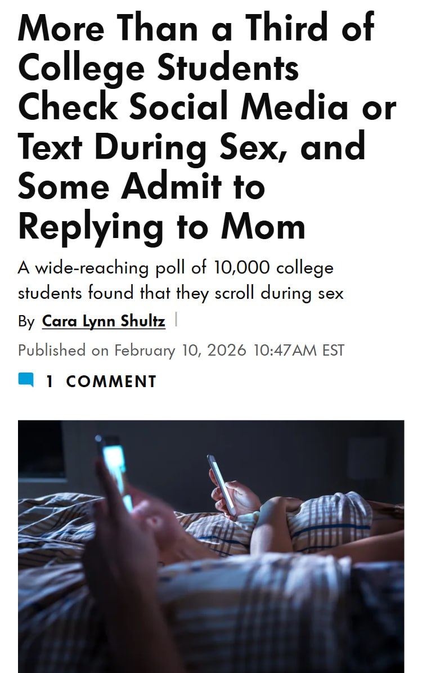Click the "More Than a Third of" headline line
This screenshot has width=422, height=673.
(196, 27)
